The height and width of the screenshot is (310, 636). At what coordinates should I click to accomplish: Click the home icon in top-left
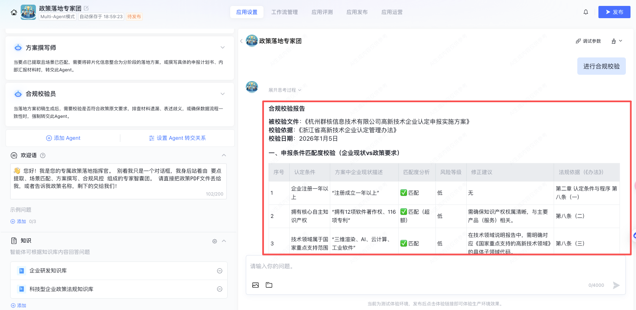[x=14, y=12]
